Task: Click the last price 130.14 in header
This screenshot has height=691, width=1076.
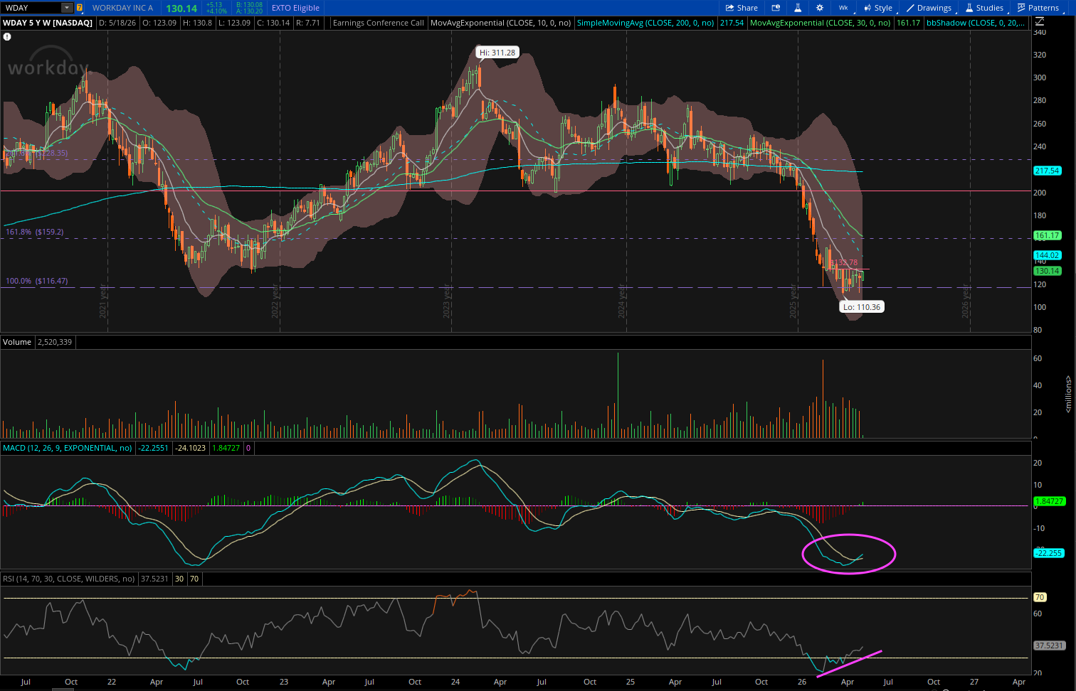Action: [181, 9]
